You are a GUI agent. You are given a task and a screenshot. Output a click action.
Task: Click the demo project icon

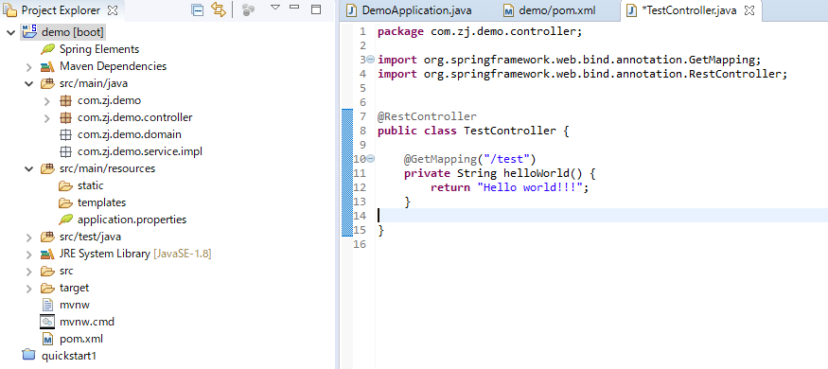click(29, 31)
